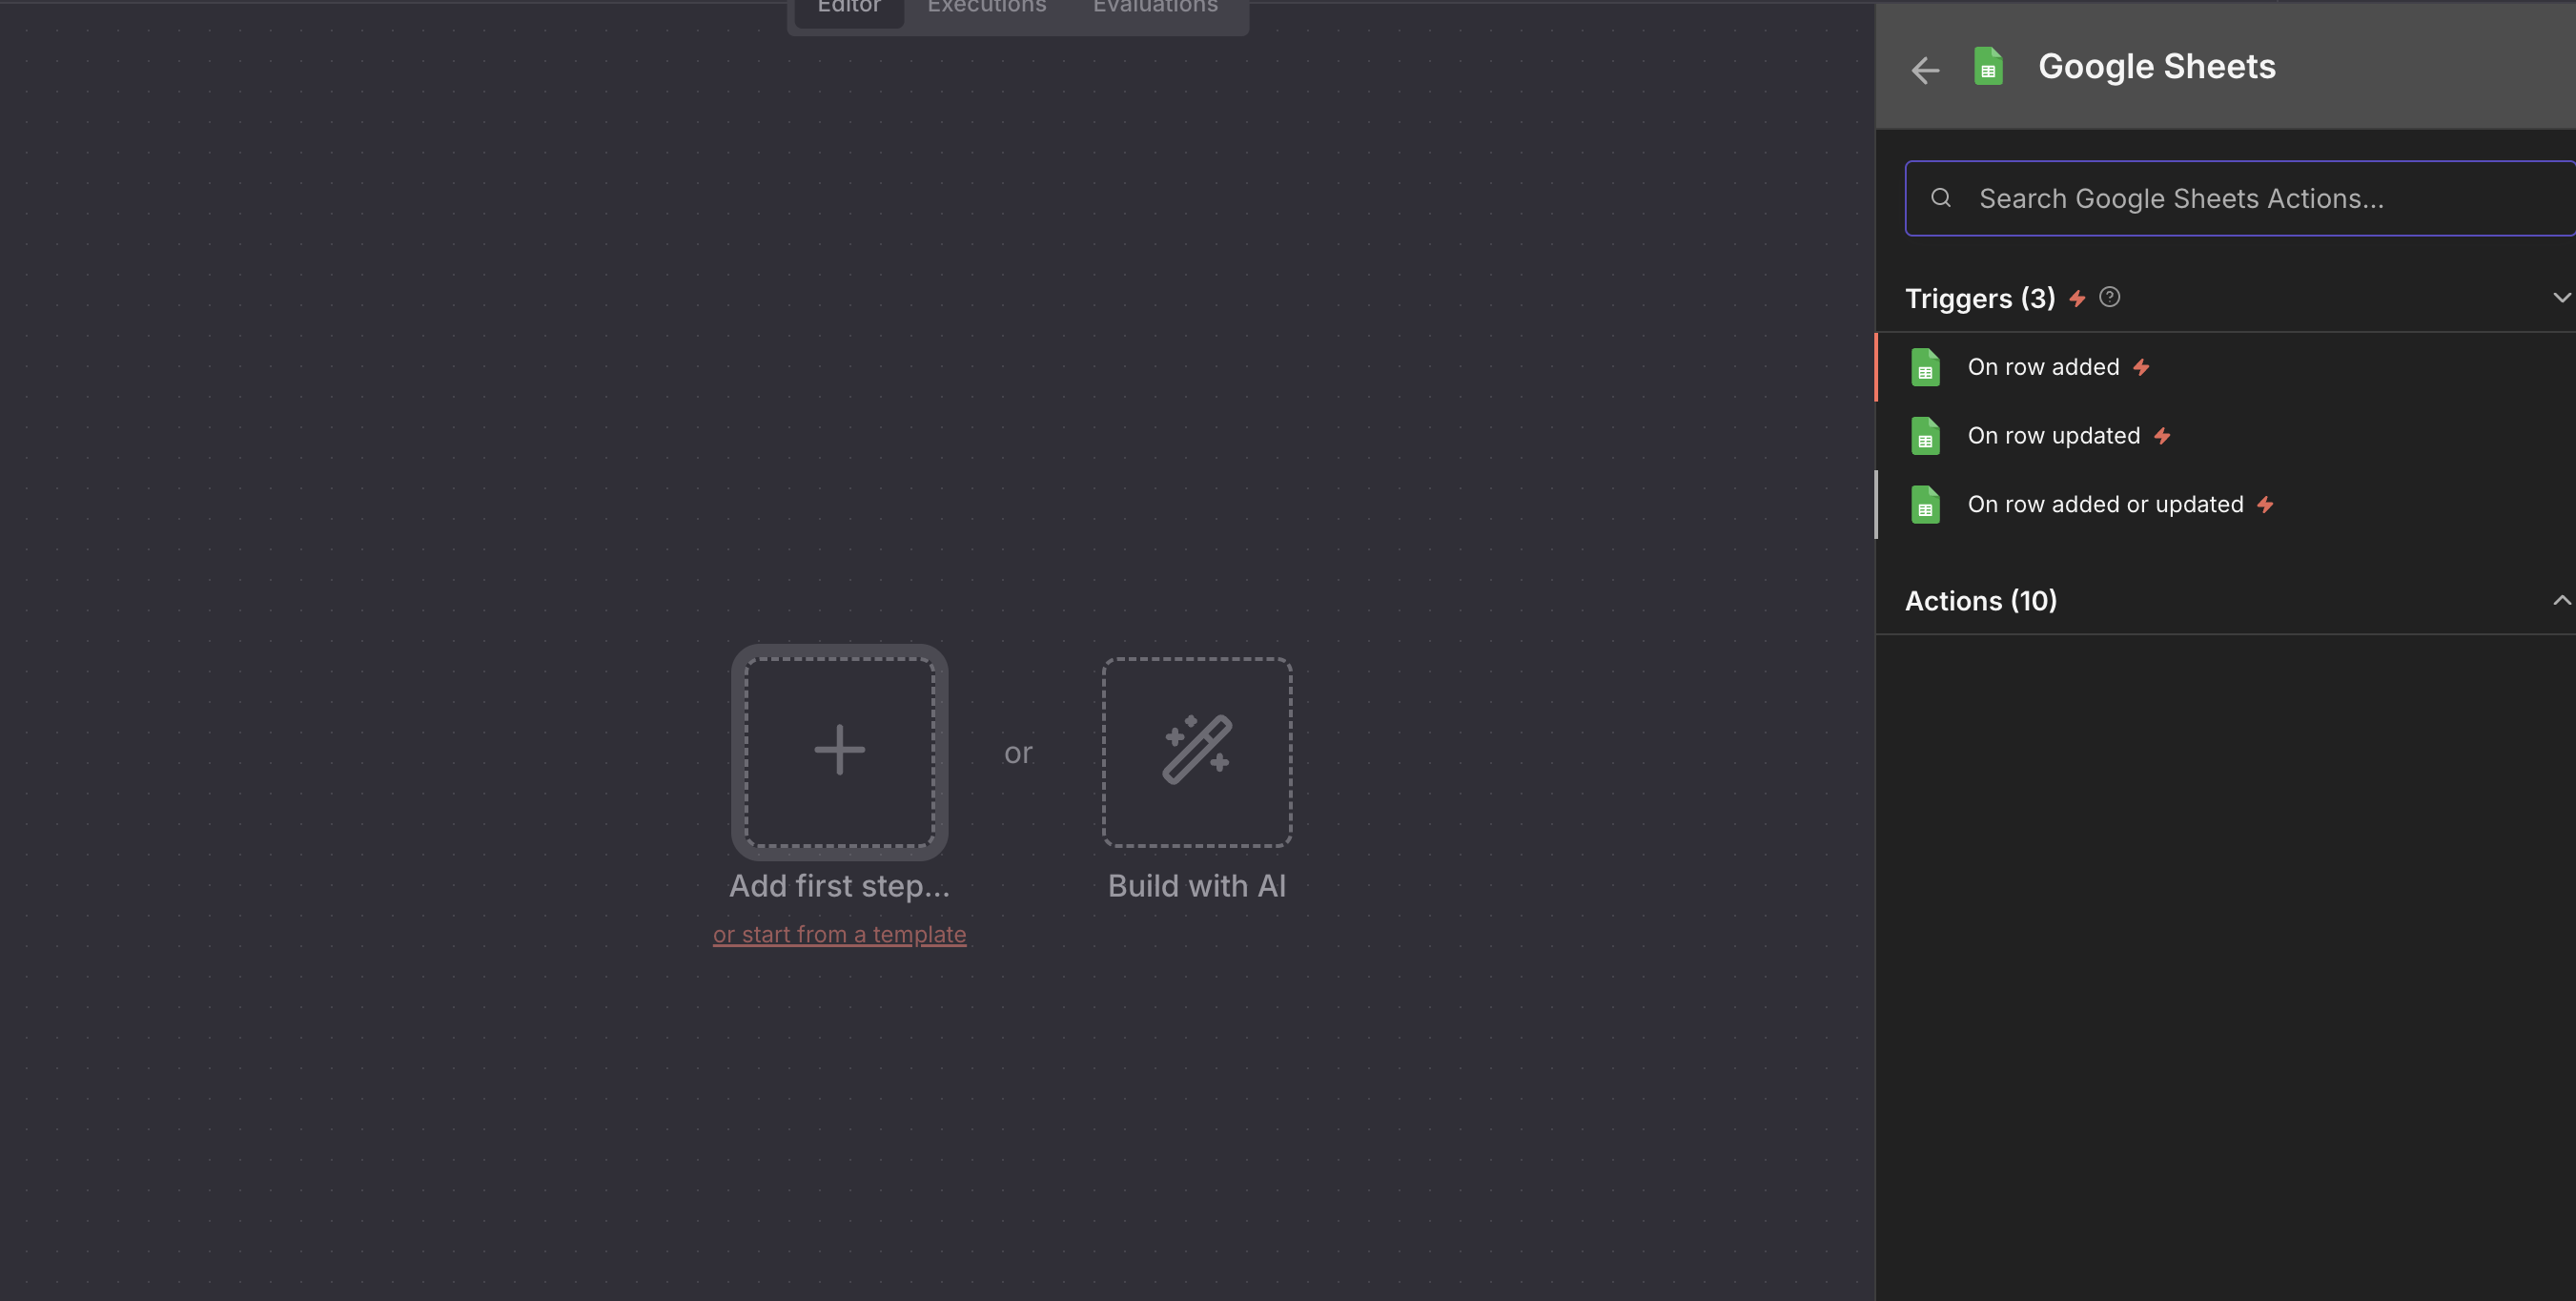Click the plus icon to add first step
This screenshot has height=1301, width=2576.
[x=839, y=751]
